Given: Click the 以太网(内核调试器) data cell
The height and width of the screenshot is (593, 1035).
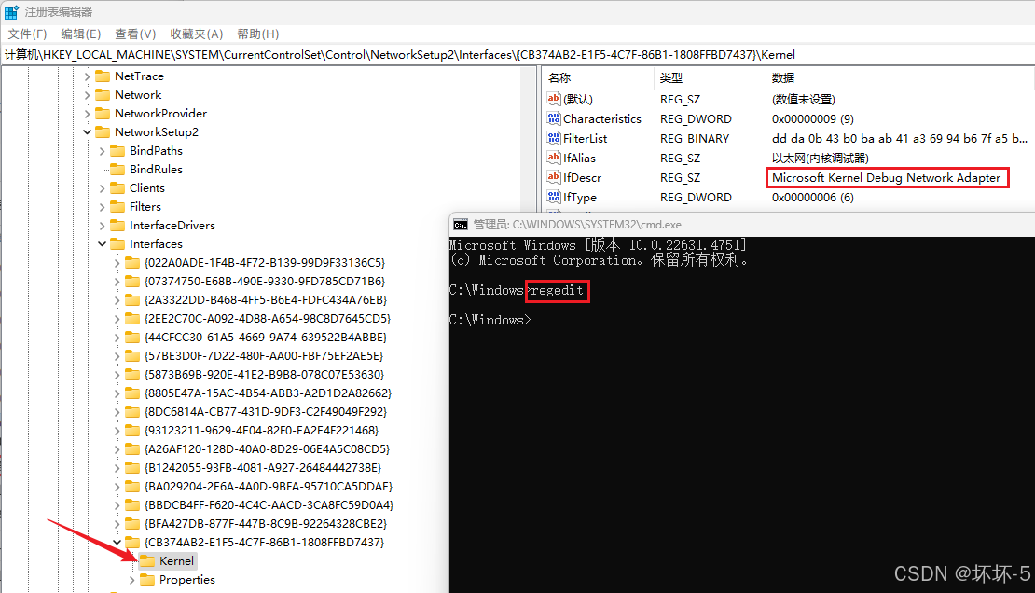Looking at the screenshot, I should [x=820, y=158].
